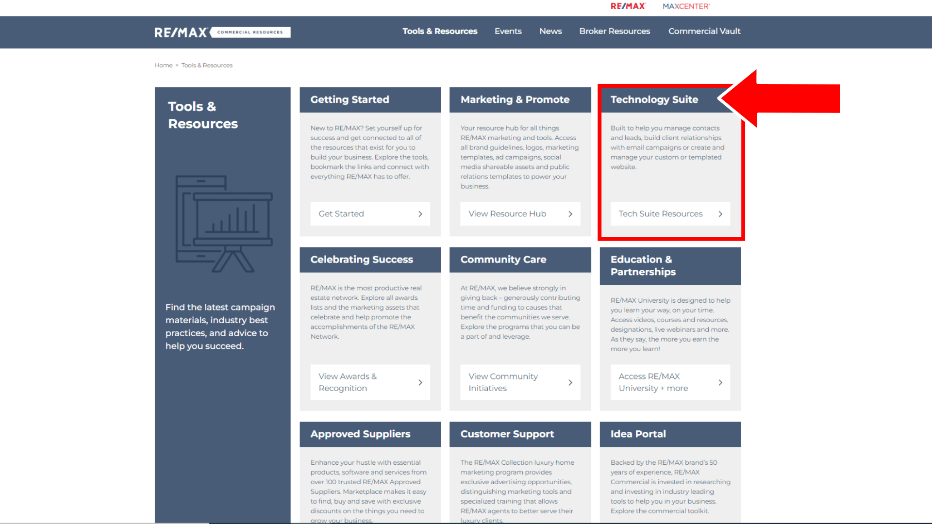Click the chevron on View Resource Hub

coord(570,214)
